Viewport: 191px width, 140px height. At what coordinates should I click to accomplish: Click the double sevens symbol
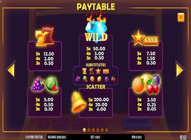[45, 36]
